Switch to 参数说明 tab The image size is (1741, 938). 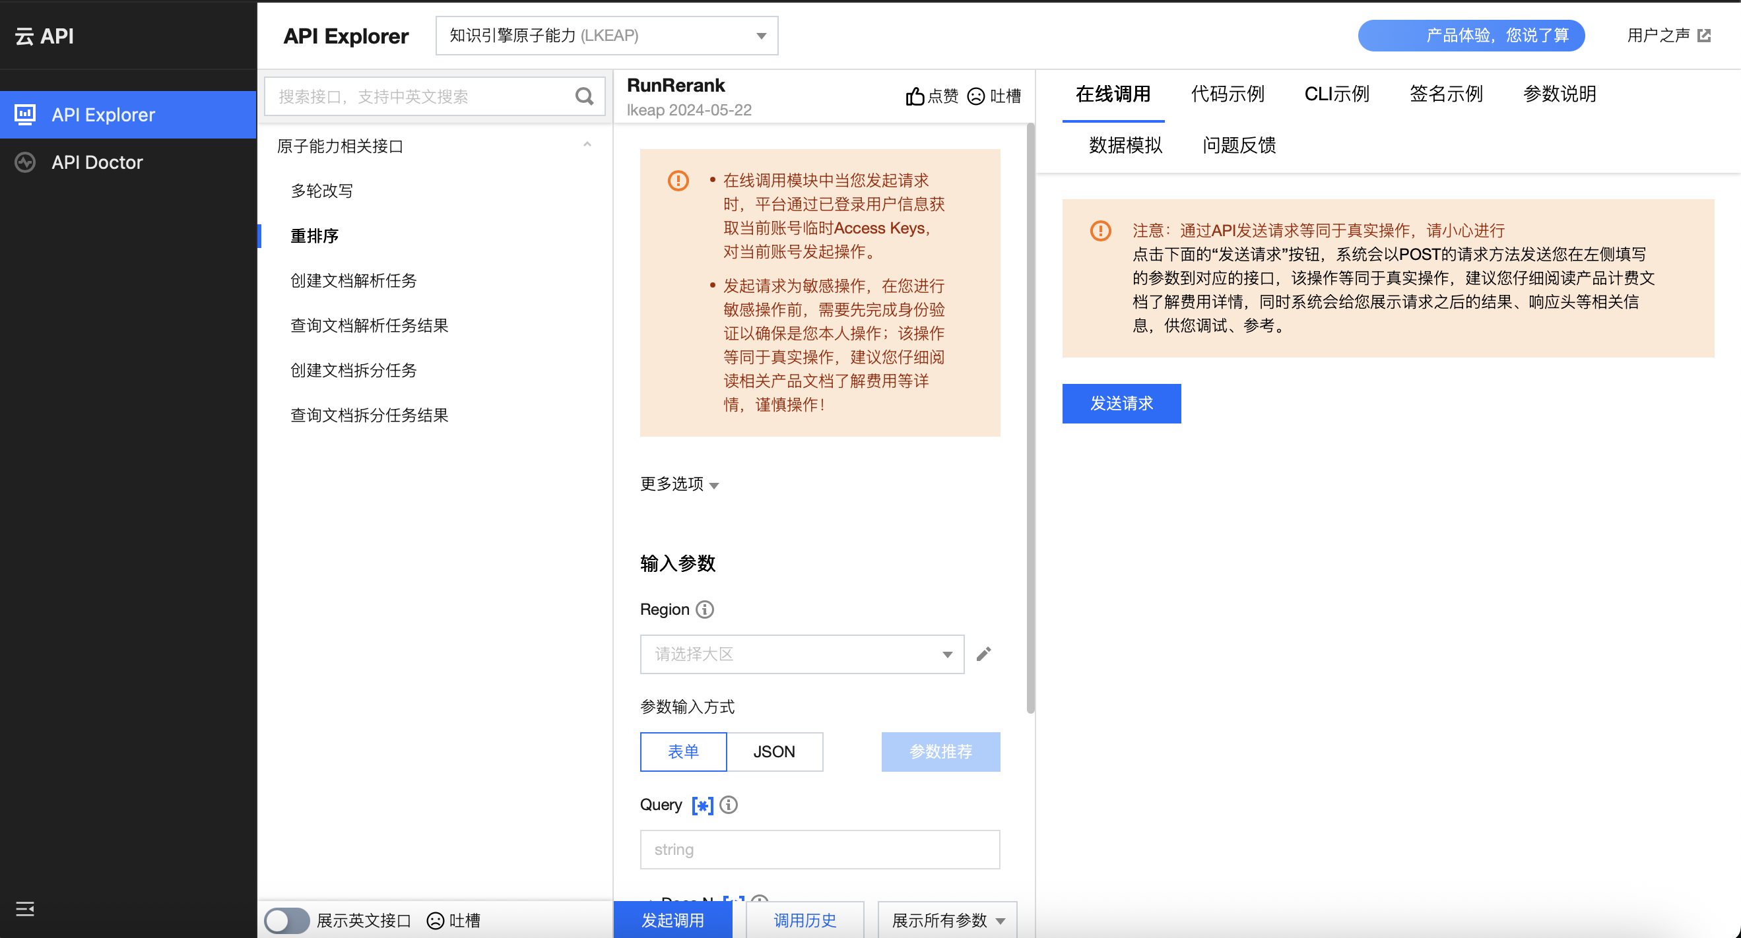click(1560, 94)
